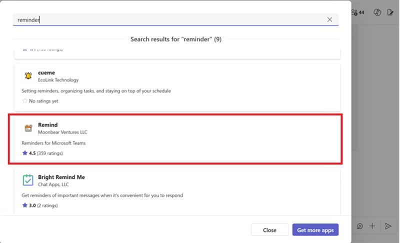Click Bright Remind Me description about important messages
Image resolution: width=400 pixels, height=243 pixels.
102,195
